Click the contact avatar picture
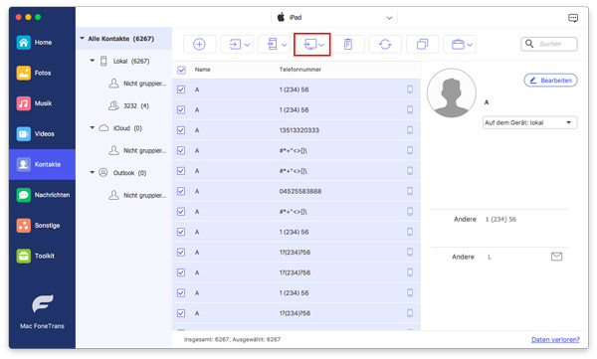The height and width of the screenshot is (359, 597). [x=451, y=92]
